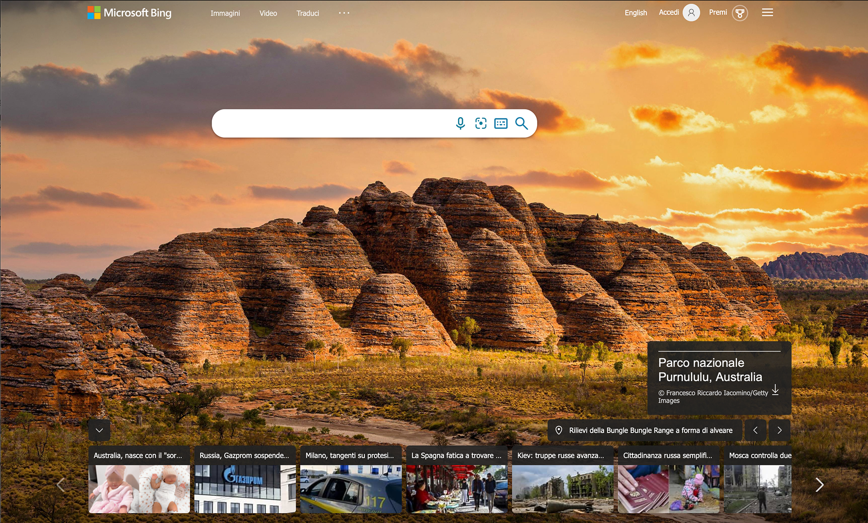Show previous wallpaper image arrow
This screenshot has width=868, height=523.
755,430
